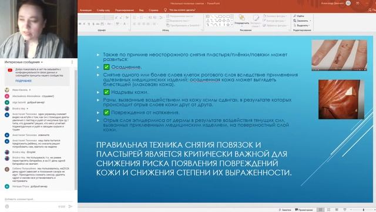Viewport: 376px width, 212px height.
Task: Click the chat panel scrollbar
Action: (76, 130)
